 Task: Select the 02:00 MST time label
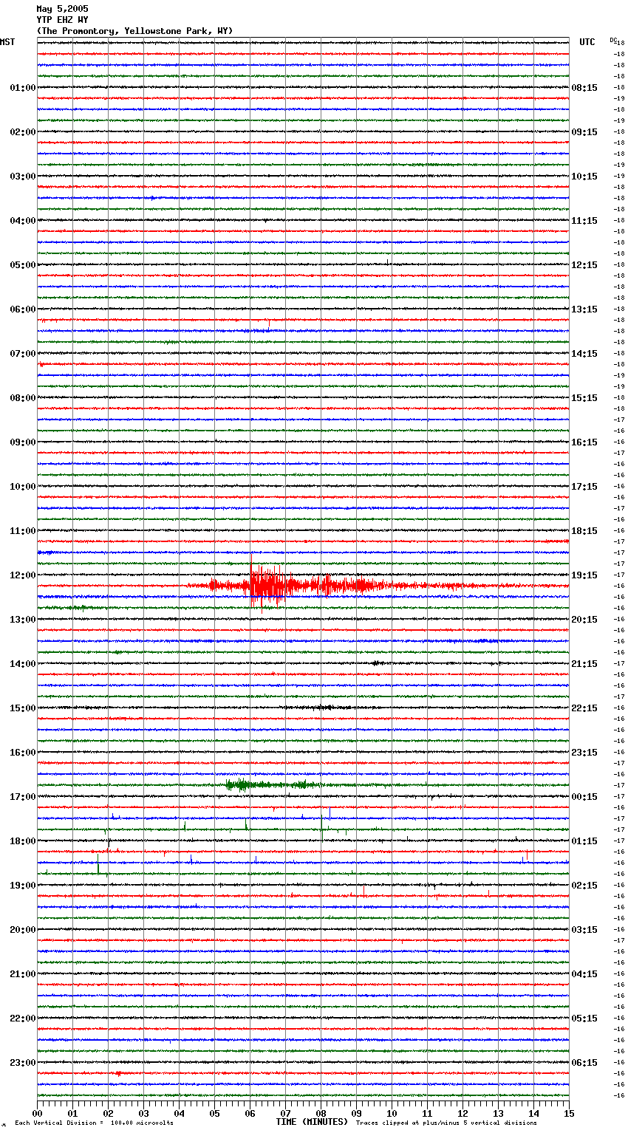(x=23, y=132)
